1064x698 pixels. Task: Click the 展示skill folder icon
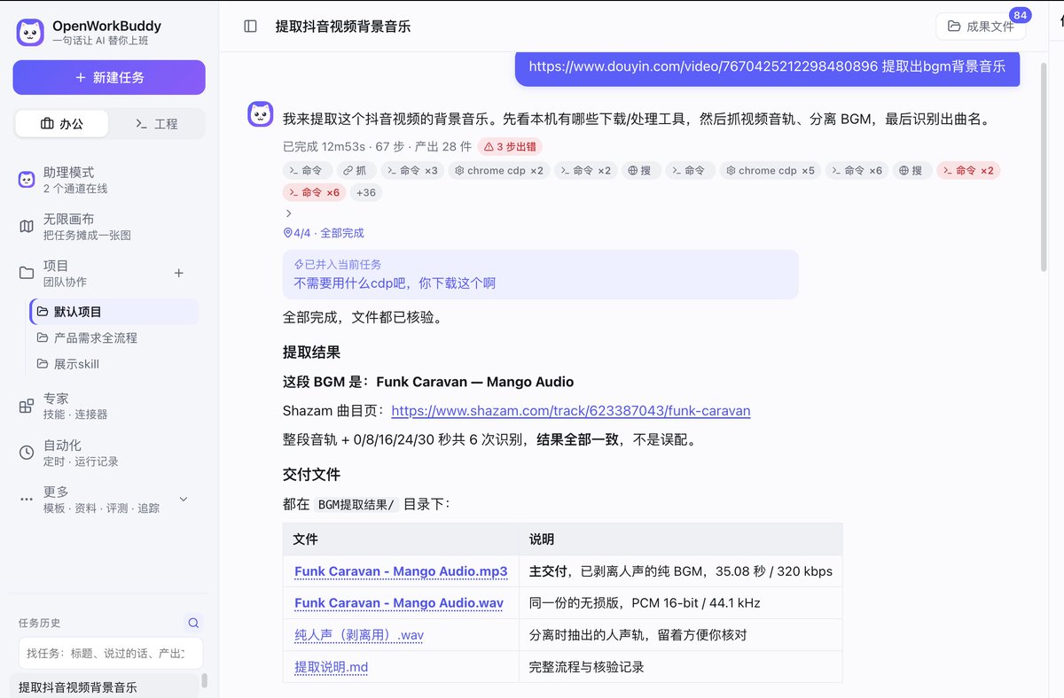pos(43,363)
